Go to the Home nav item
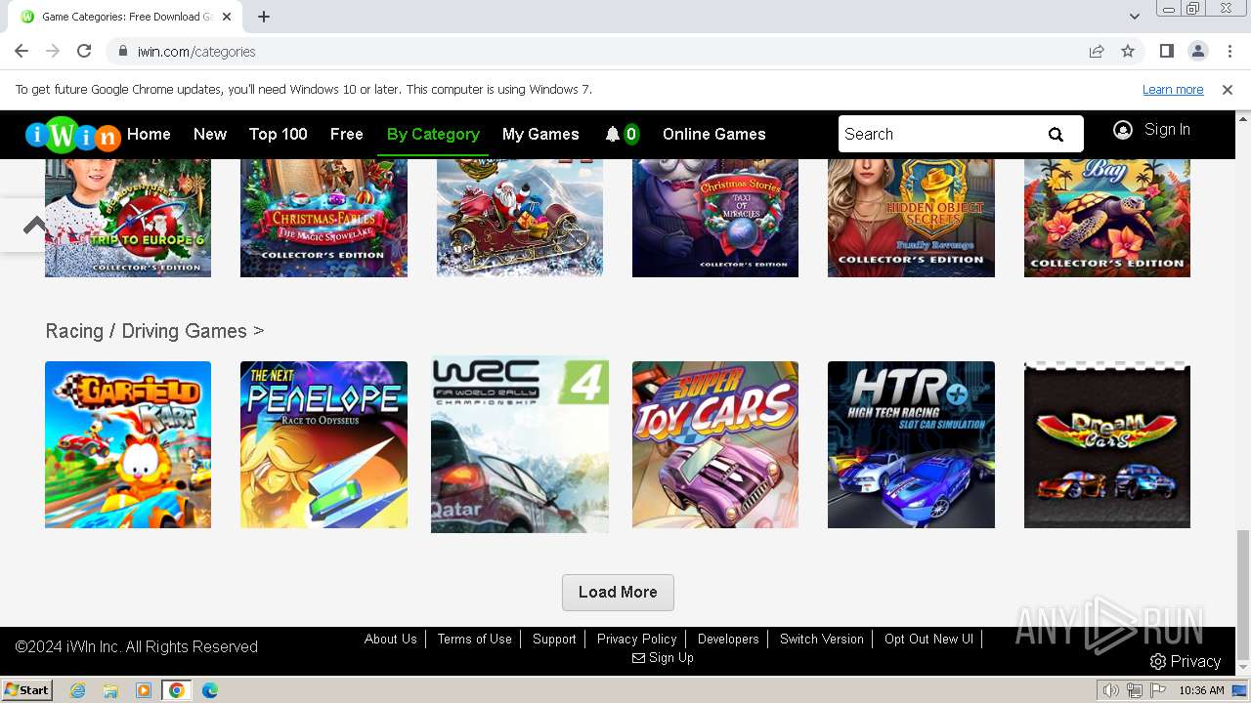1251x703 pixels. [x=149, y=135]
